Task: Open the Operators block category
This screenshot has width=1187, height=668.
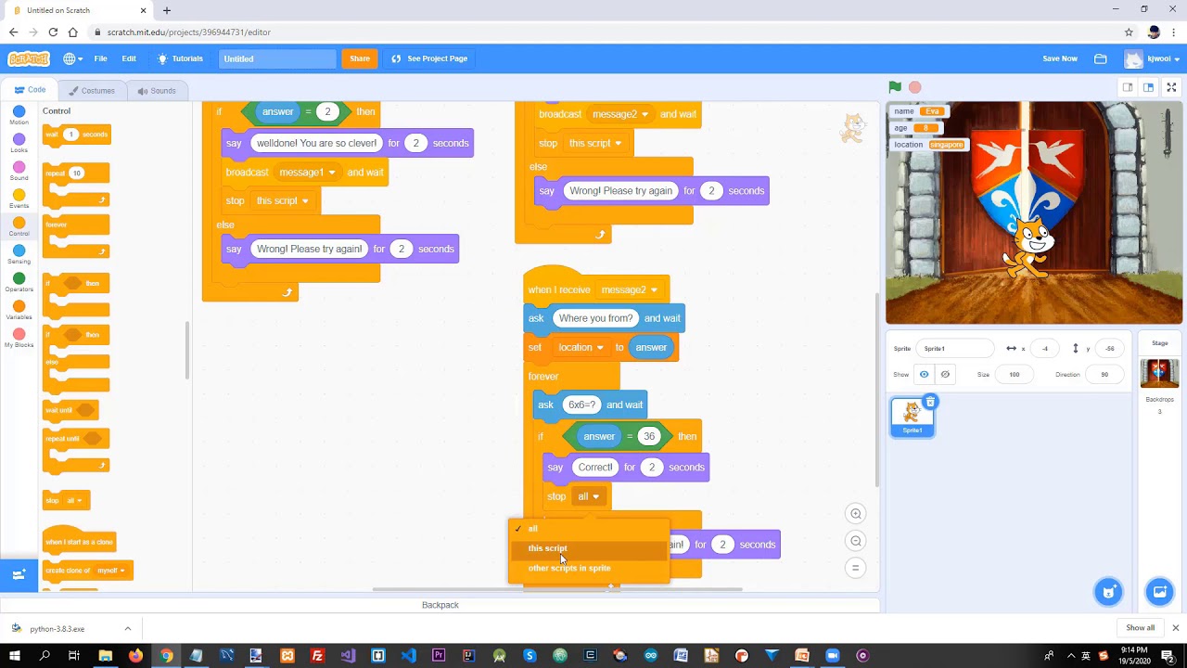Action: [x=19, y=283]
